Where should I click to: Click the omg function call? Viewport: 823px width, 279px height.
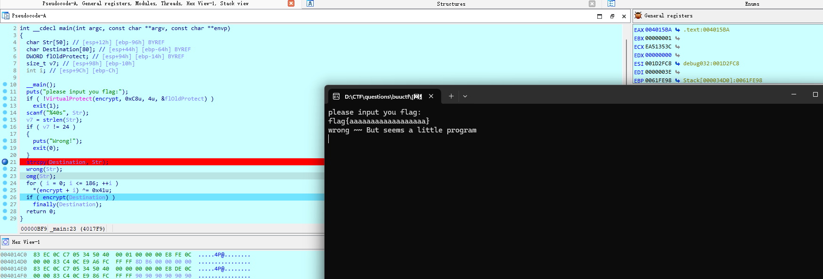[31, 176]
